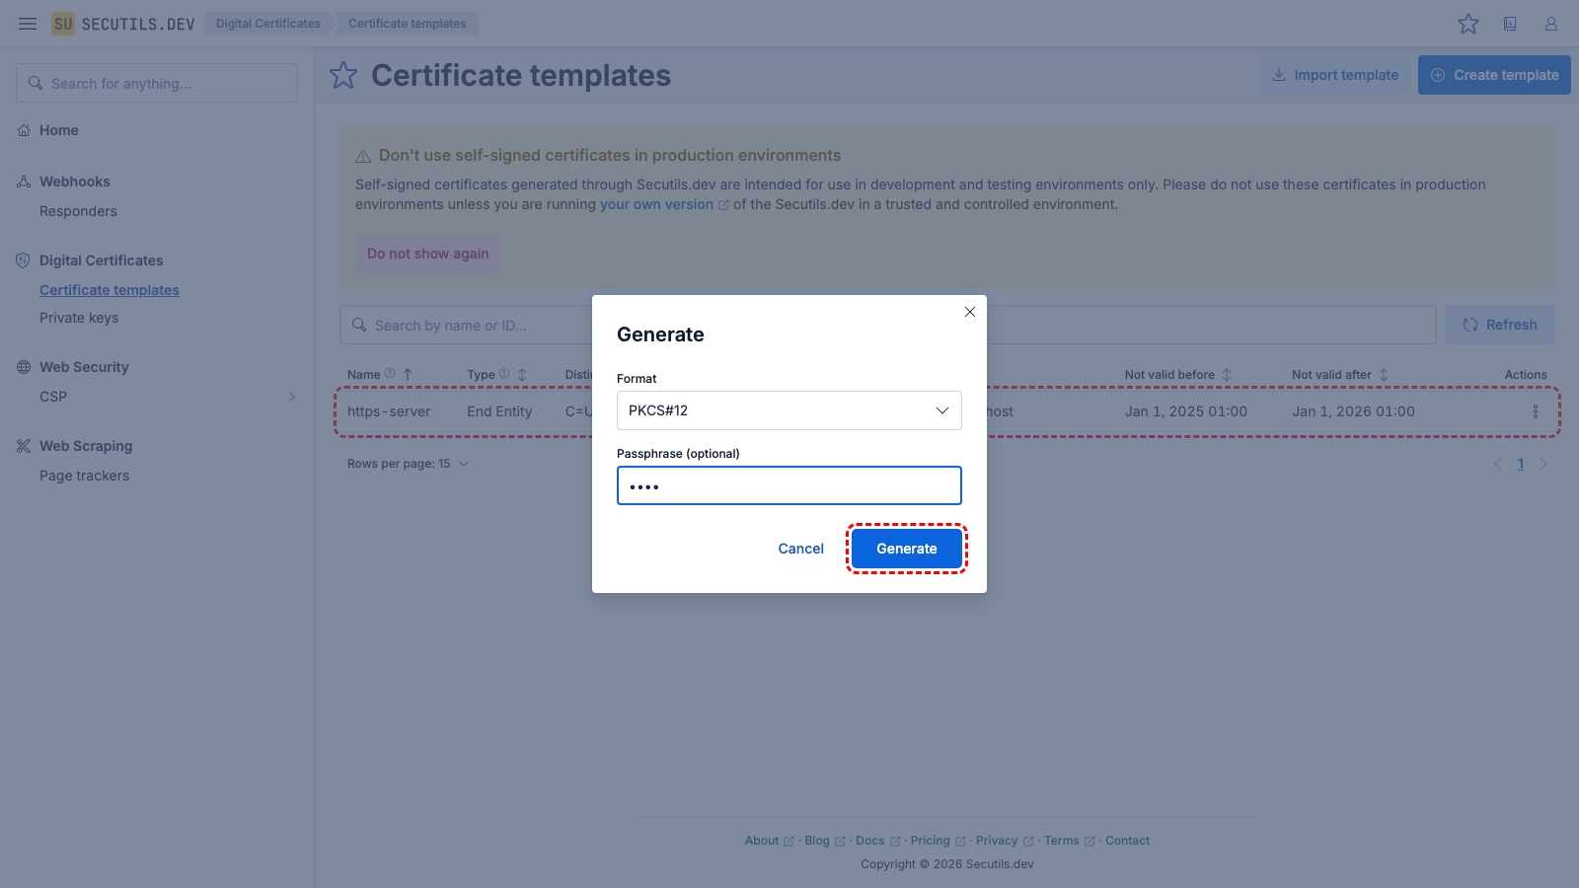Open Responders under Webhooks
1579x888 pixels.
pyautogui.click(x=78, y=211)
